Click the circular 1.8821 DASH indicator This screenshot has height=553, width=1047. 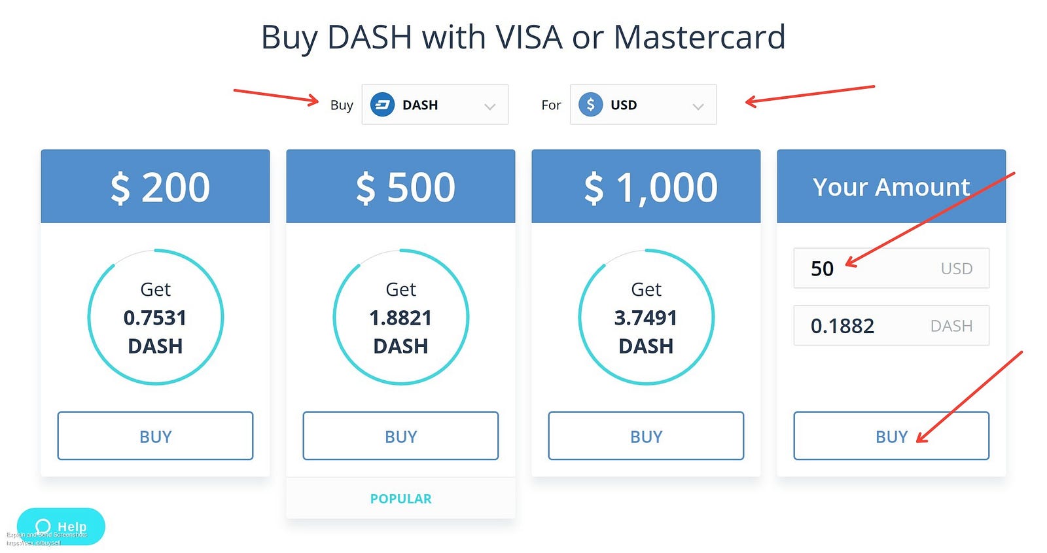pyautogui.click(x=401, y=317)
